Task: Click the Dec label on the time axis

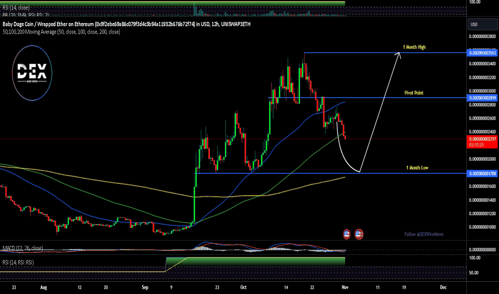Action: click(x=443, y=288)
